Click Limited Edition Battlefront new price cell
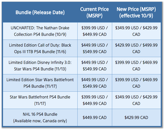This screenshot has width=164, height=130. click(x=136, y=83)
